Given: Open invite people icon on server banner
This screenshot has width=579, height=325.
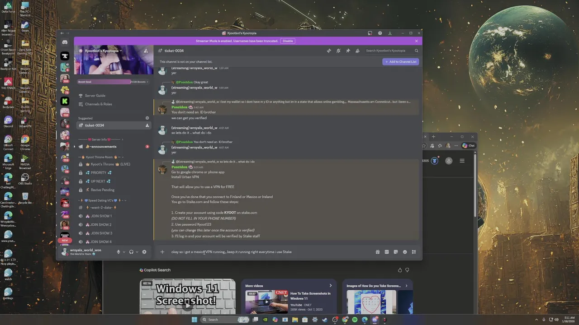Looking at the screenshot, I should click(x=146, y=51).
